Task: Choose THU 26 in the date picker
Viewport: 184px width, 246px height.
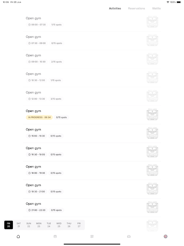Action: point(69,225)
